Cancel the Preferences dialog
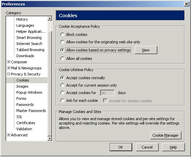The height and width of the screenshot is (157, 191). (147, 147)
